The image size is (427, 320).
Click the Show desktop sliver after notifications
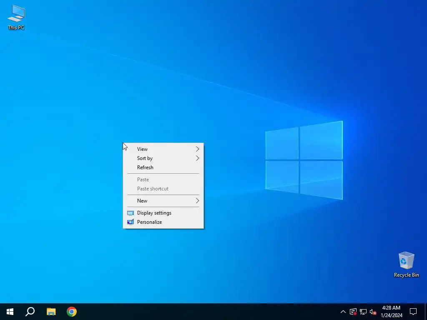[426, 312]
